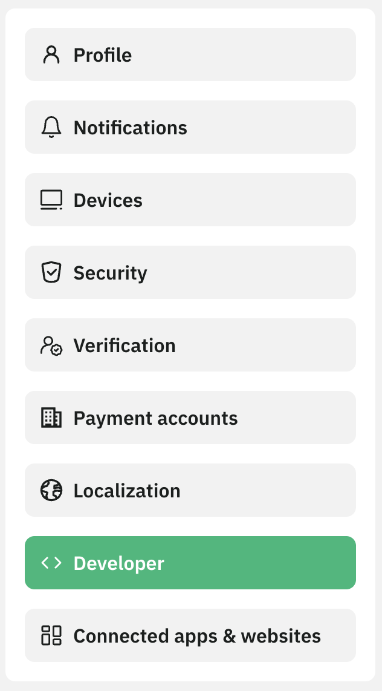
Task: Go to Notifications settings
Action: [x=190, y=127]
